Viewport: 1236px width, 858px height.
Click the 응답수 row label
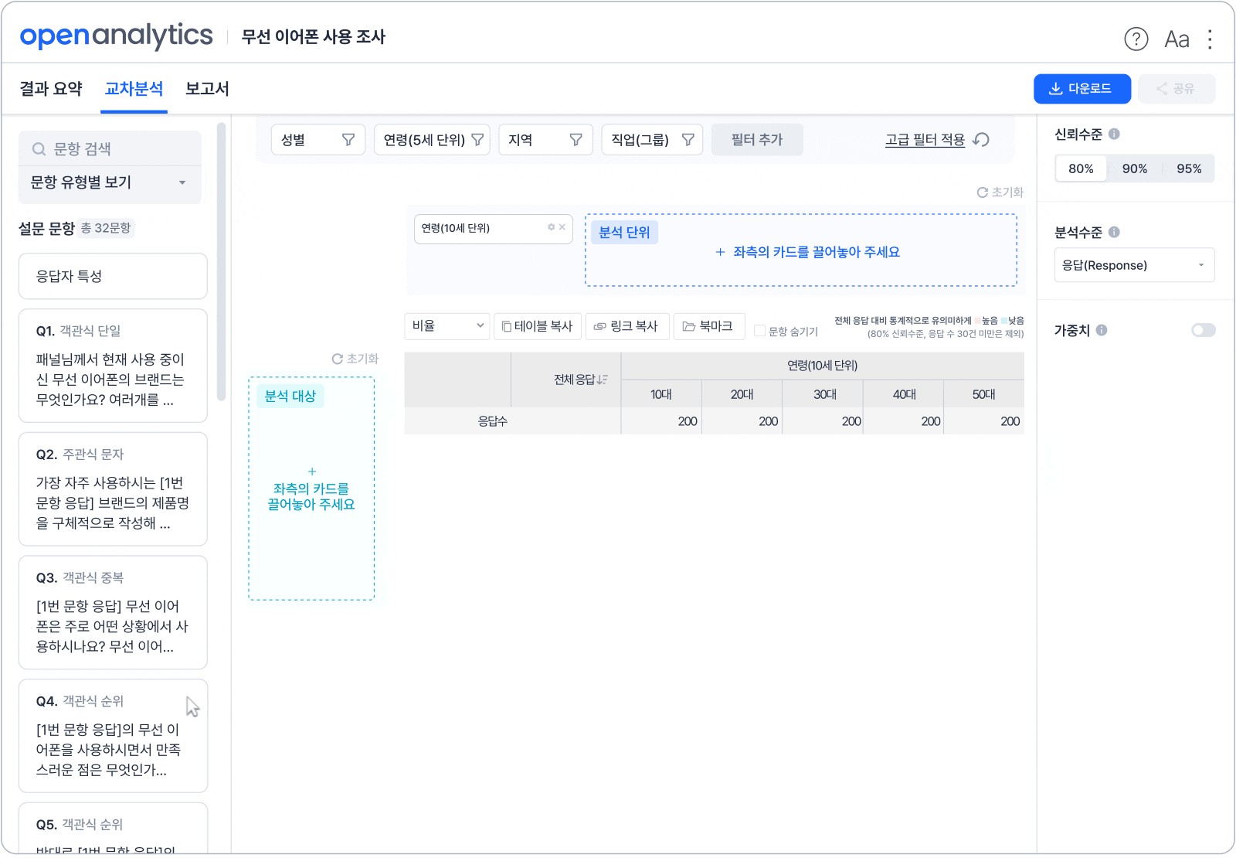492,421
